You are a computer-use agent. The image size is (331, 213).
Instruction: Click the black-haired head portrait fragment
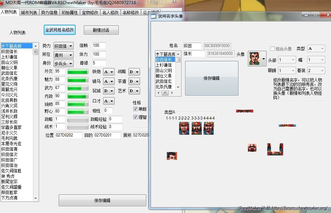172,156
